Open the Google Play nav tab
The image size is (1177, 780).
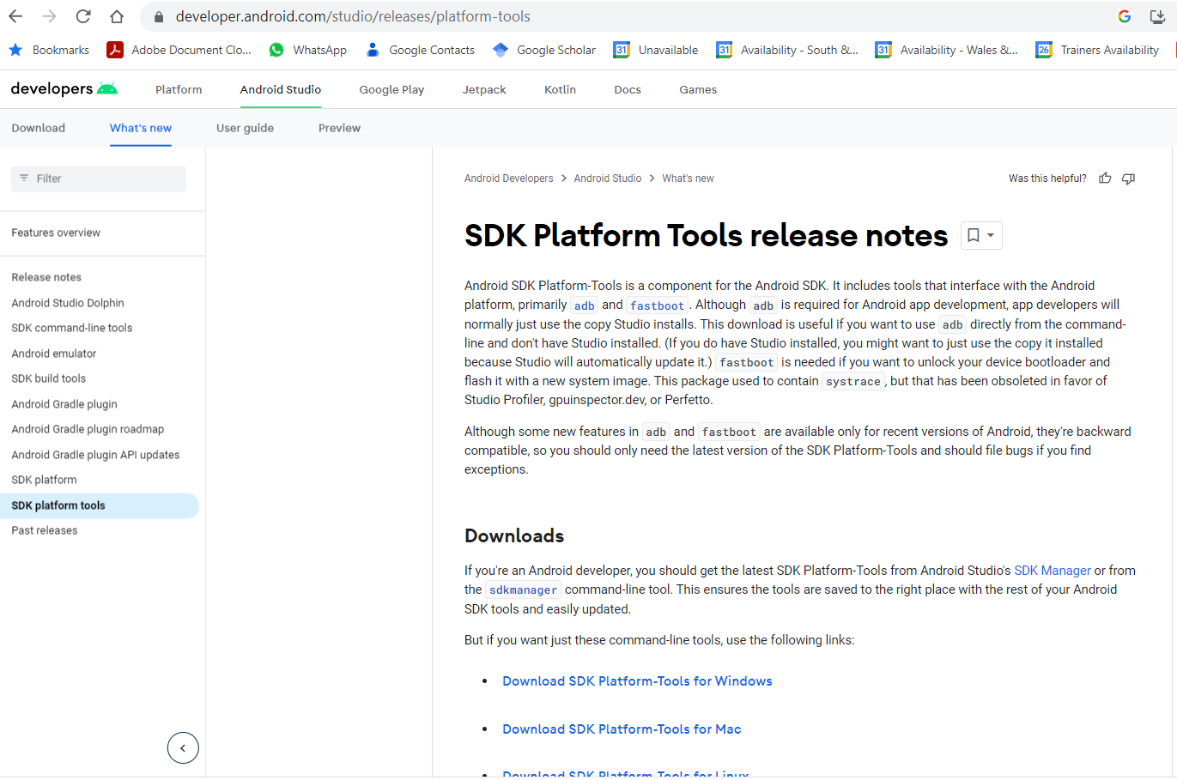pyautogui.click(x=391, y=89)
